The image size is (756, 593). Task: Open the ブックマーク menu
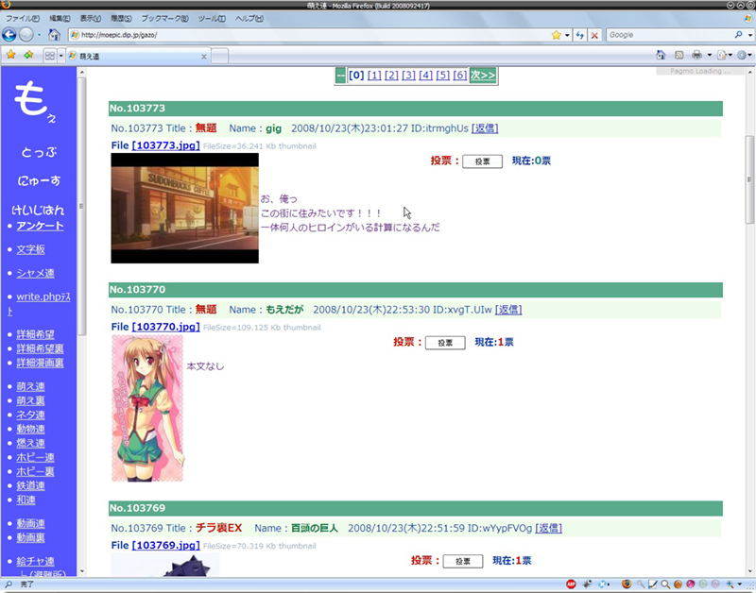tap(164, 18)
